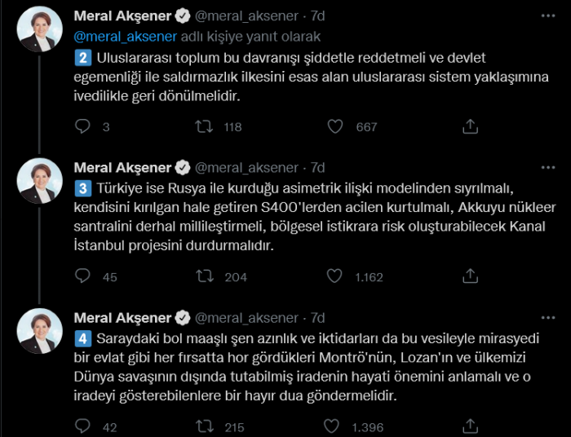Like the tweet with 1.396 likes
Viewport: 571px width, 437px height.
pyautogui.click(x=334, y=426)
